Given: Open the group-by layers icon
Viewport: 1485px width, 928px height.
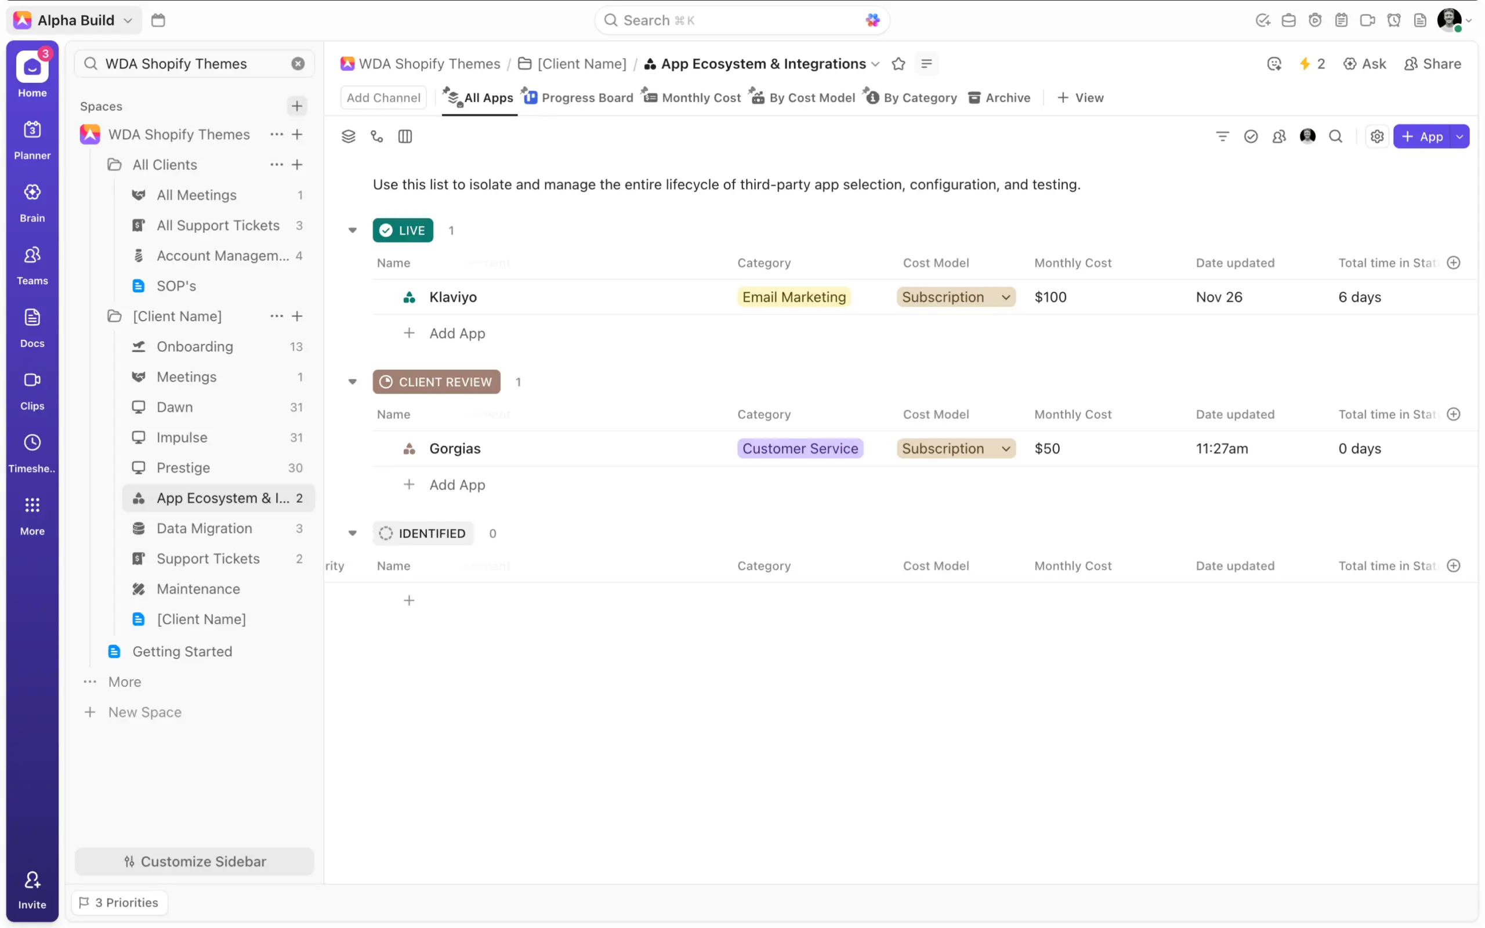Looking at the screenshot, I should coord(348,136).
